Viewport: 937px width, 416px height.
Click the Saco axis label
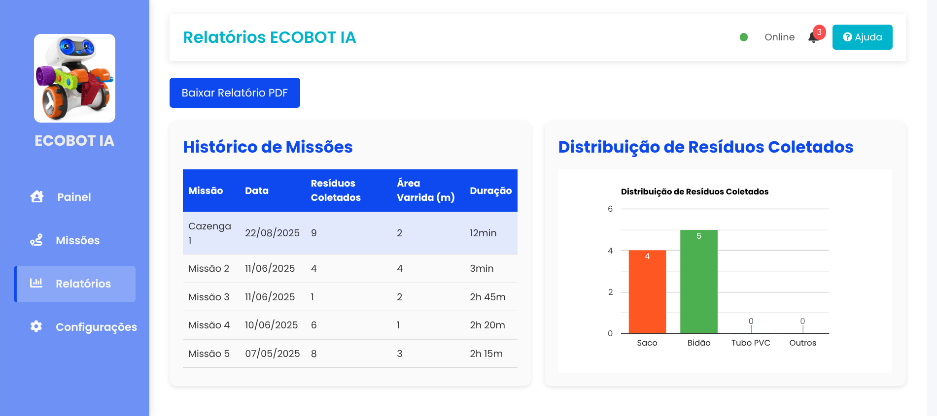pos(647,343)
